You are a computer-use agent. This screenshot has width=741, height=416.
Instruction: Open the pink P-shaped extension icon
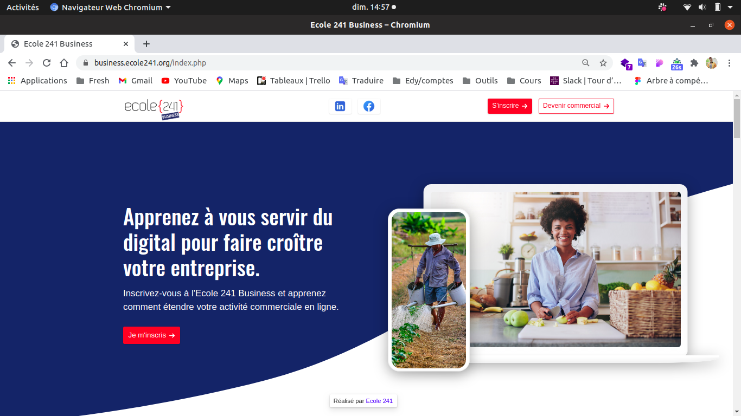tap(659, 63)
